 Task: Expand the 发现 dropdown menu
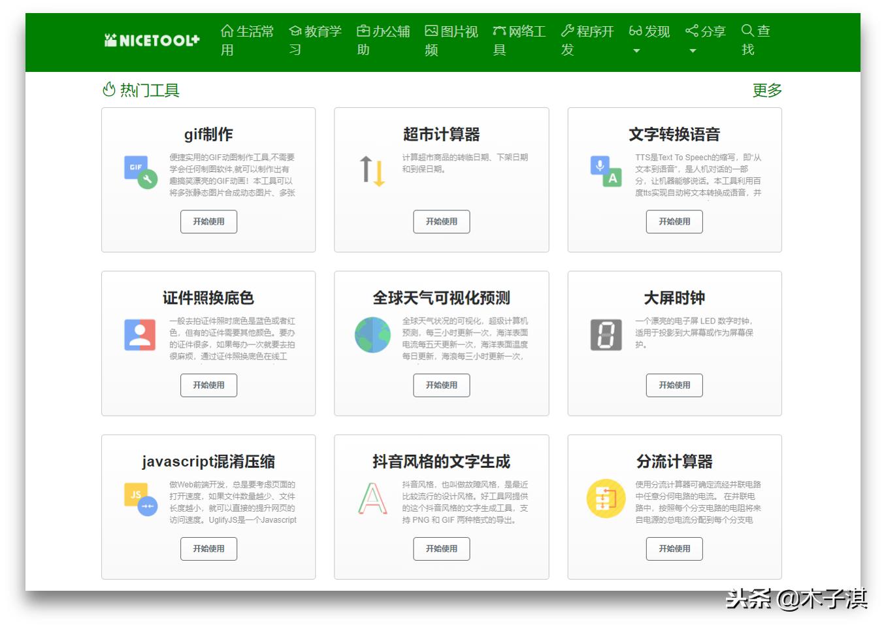point(649,31)
